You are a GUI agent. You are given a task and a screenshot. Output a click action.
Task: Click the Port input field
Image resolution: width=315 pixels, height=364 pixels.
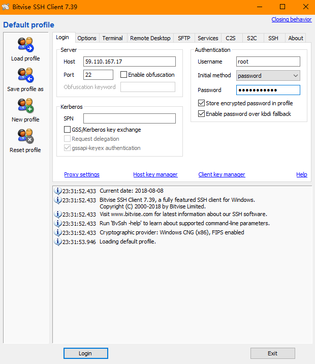tap(98, 75)
